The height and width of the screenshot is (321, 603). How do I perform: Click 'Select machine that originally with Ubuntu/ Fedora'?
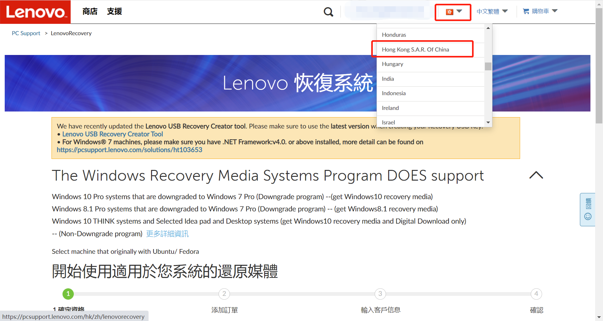pos(125,252)
